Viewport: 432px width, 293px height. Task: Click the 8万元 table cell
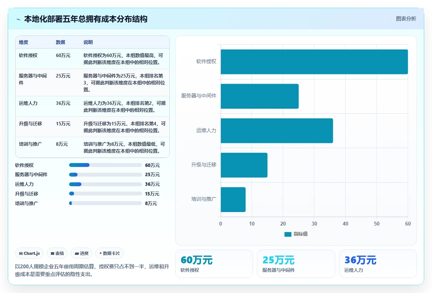pyautogui.click(x=62, y=144)
